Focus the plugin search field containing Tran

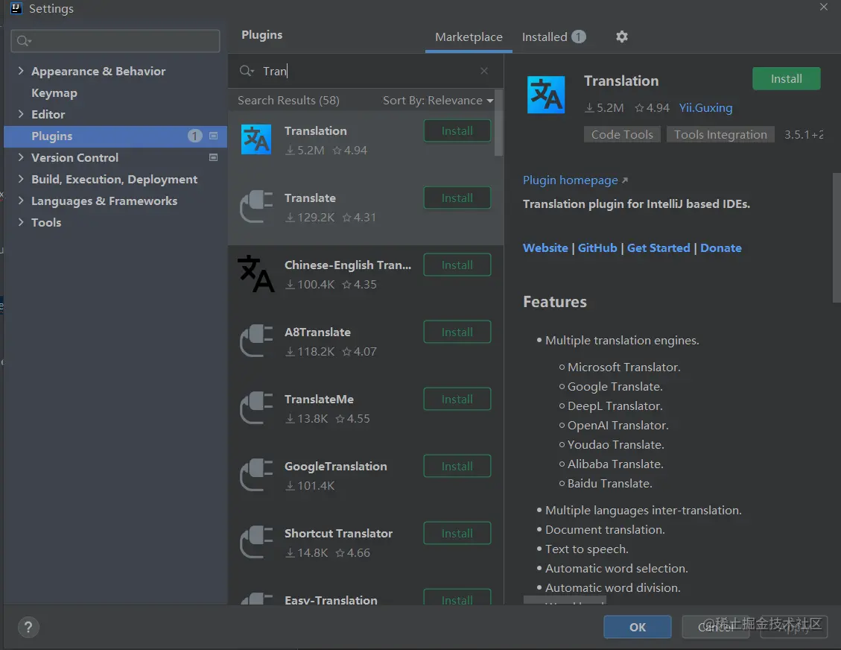point(365,71)
